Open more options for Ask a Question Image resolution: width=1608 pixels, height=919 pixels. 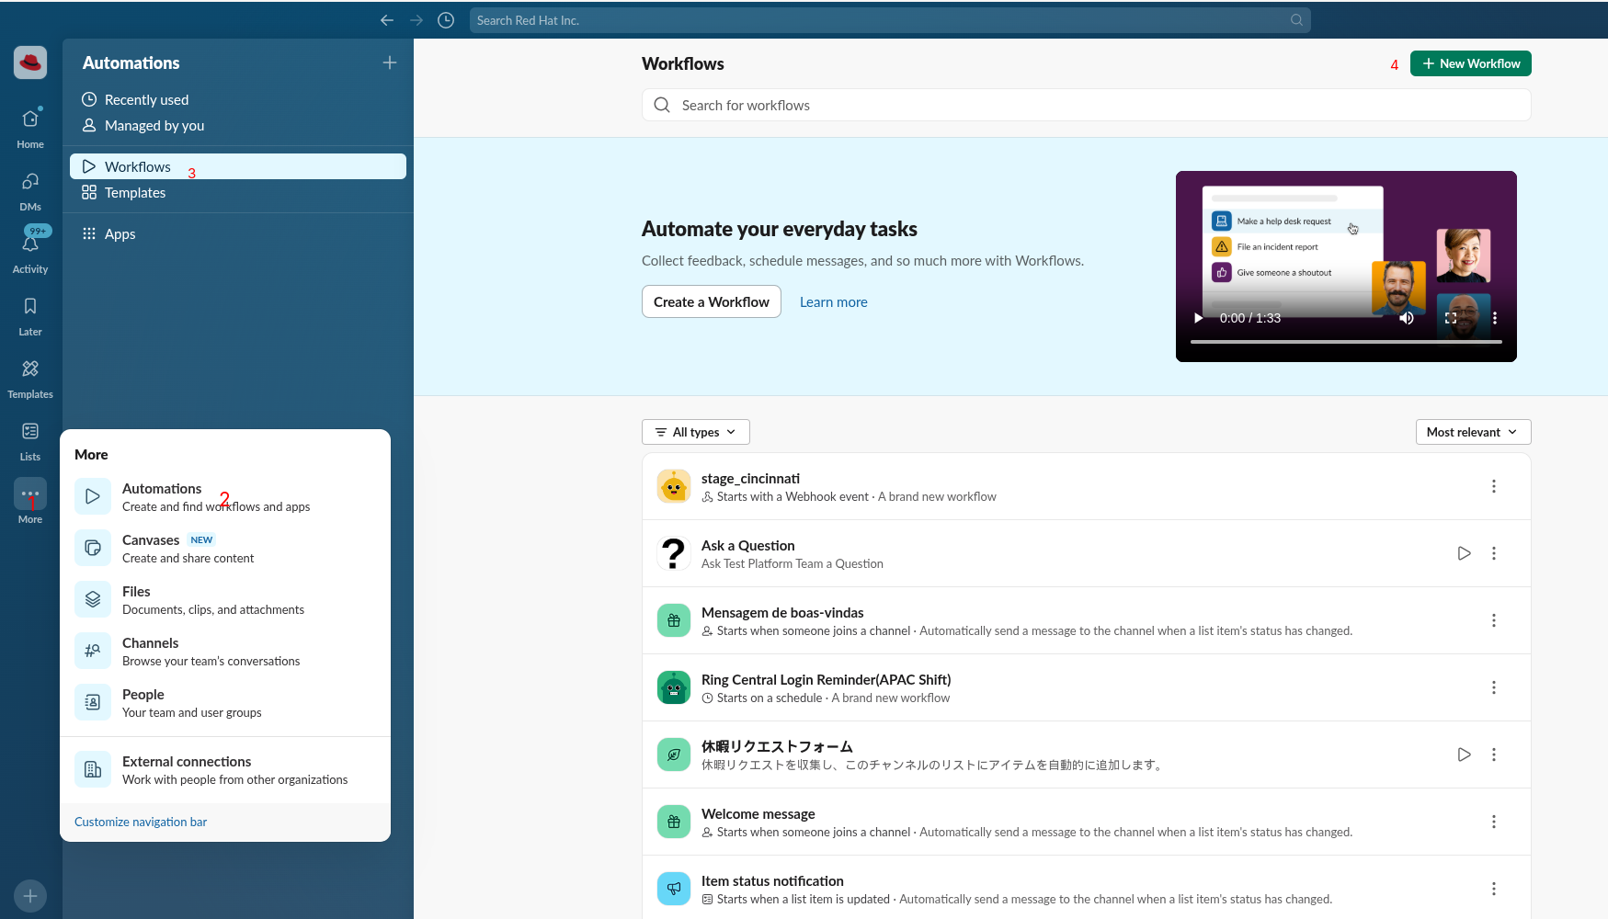1494,553
